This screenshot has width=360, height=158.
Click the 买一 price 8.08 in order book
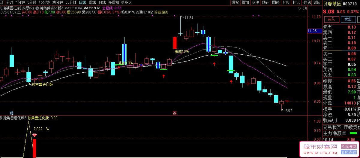pyautogui.click(x=352, y=54)
